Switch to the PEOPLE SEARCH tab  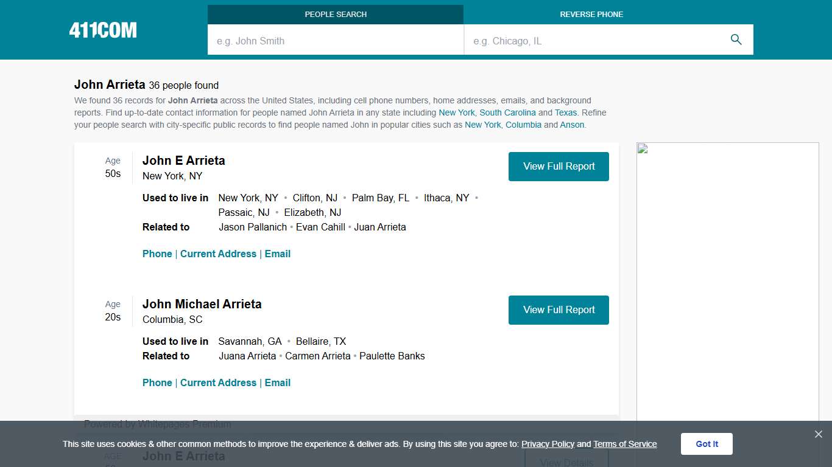[x=336, y=14]
